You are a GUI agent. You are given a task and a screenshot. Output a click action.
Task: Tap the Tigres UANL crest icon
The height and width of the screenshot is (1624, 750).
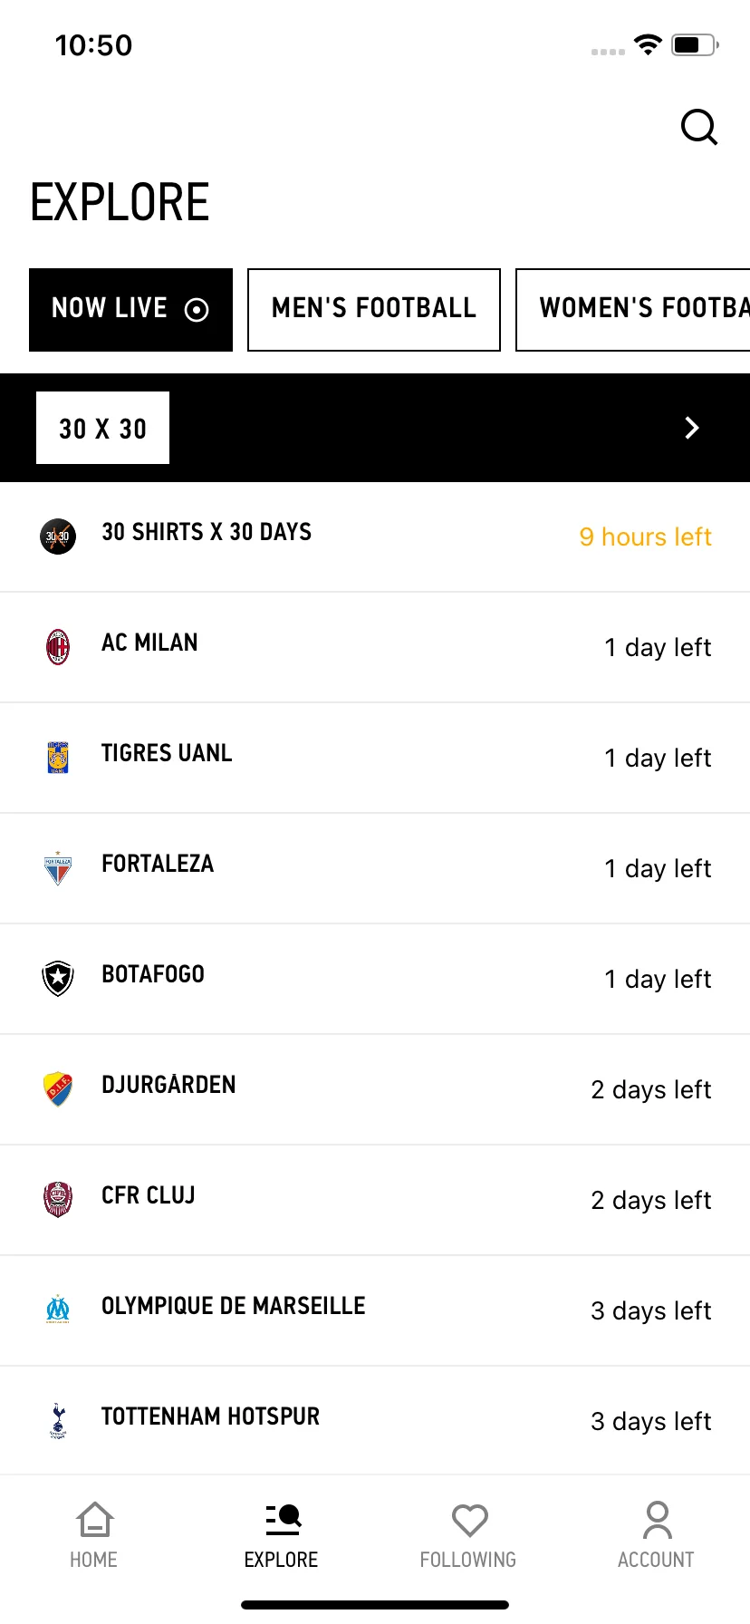(x=58, y=758)
